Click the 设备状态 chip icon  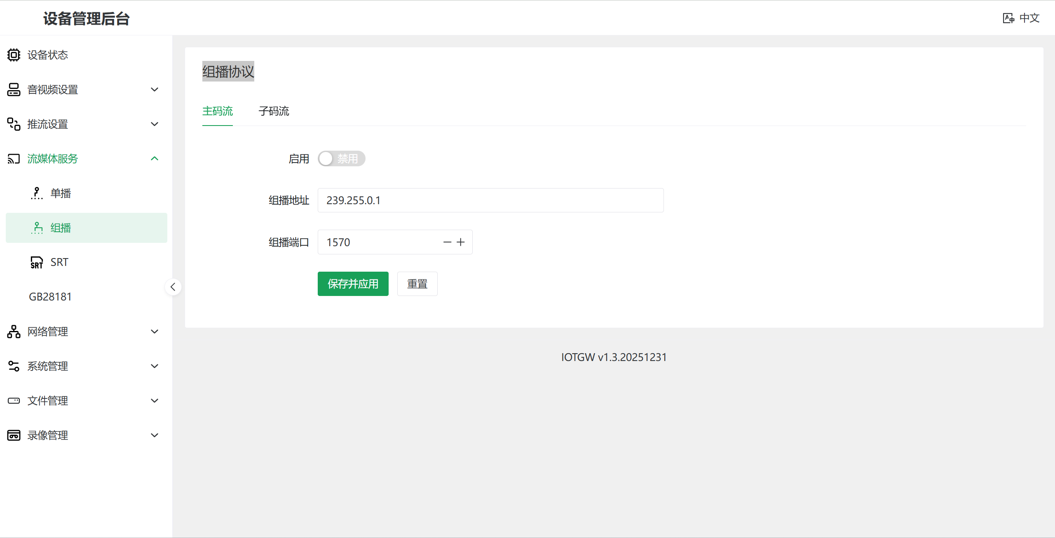point(14,55)
